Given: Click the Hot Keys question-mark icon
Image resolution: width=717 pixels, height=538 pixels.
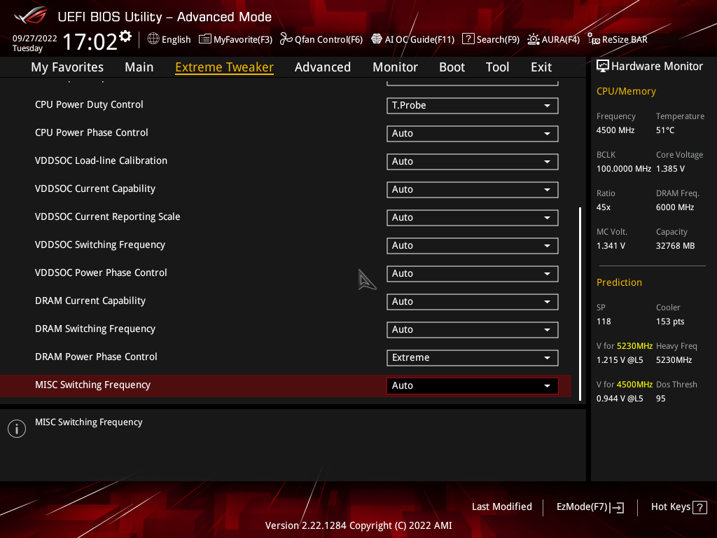Looking at the screenshot, I should pyautogui.click(x=699, y=507).
